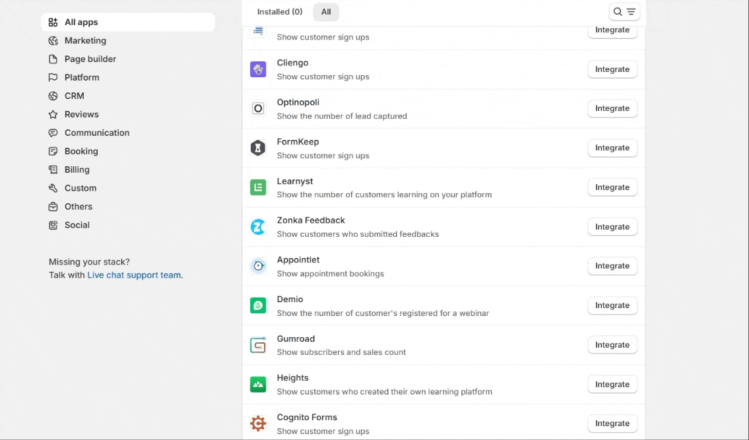Click the Cognito Forms gear icon

tap(258, 424)
